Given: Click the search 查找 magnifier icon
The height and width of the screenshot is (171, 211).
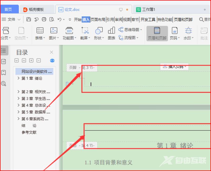Looking at the screenshot, I should (x=201, y=20).
